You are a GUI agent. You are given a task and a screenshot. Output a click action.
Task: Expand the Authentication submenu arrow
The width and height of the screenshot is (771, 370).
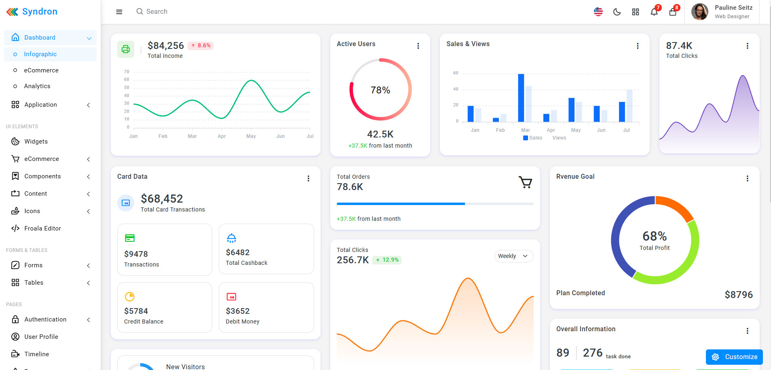pyautogui.click(x=89, y=320)
